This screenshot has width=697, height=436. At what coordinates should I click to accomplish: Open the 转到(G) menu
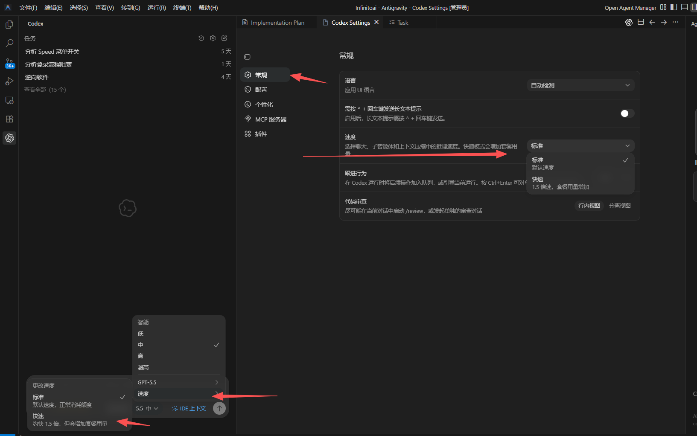(131, 8)
